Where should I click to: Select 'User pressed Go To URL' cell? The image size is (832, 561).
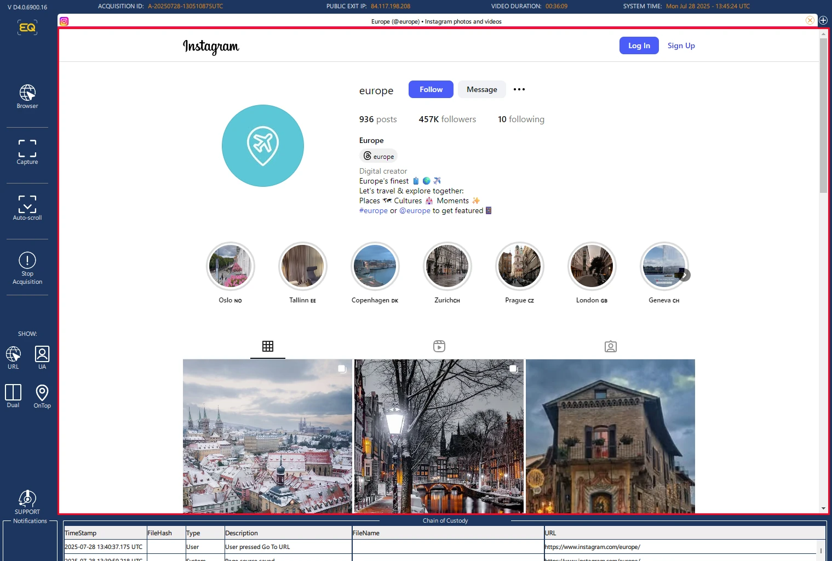tap(288, 547)
